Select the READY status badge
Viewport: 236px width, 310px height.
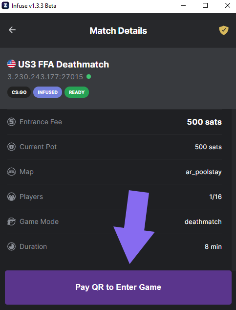point(77,92)
